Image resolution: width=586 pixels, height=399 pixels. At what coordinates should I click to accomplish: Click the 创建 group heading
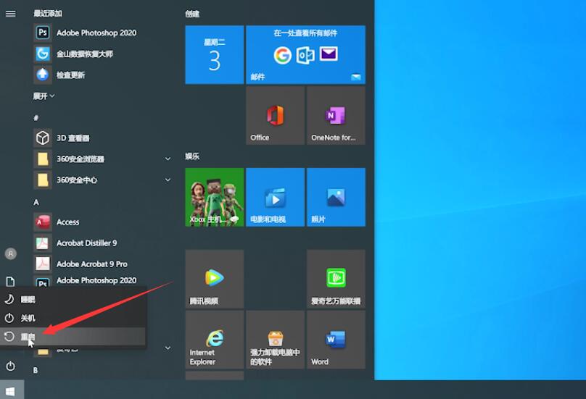click(x=192, y=14)
